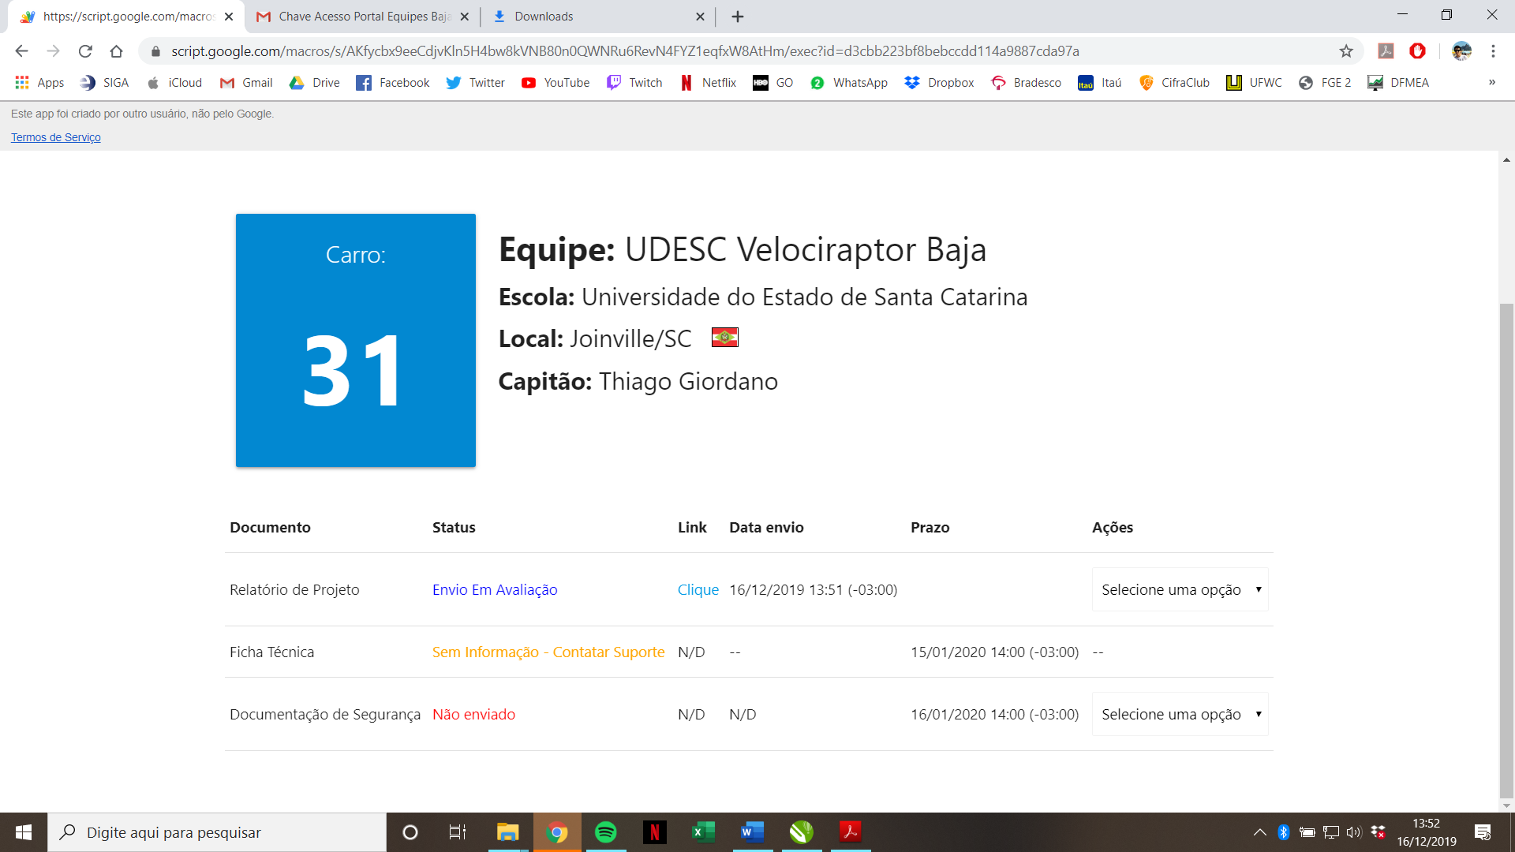Expand actions dropdown for Relatório de Projeto

click(x=1180, y=589)
